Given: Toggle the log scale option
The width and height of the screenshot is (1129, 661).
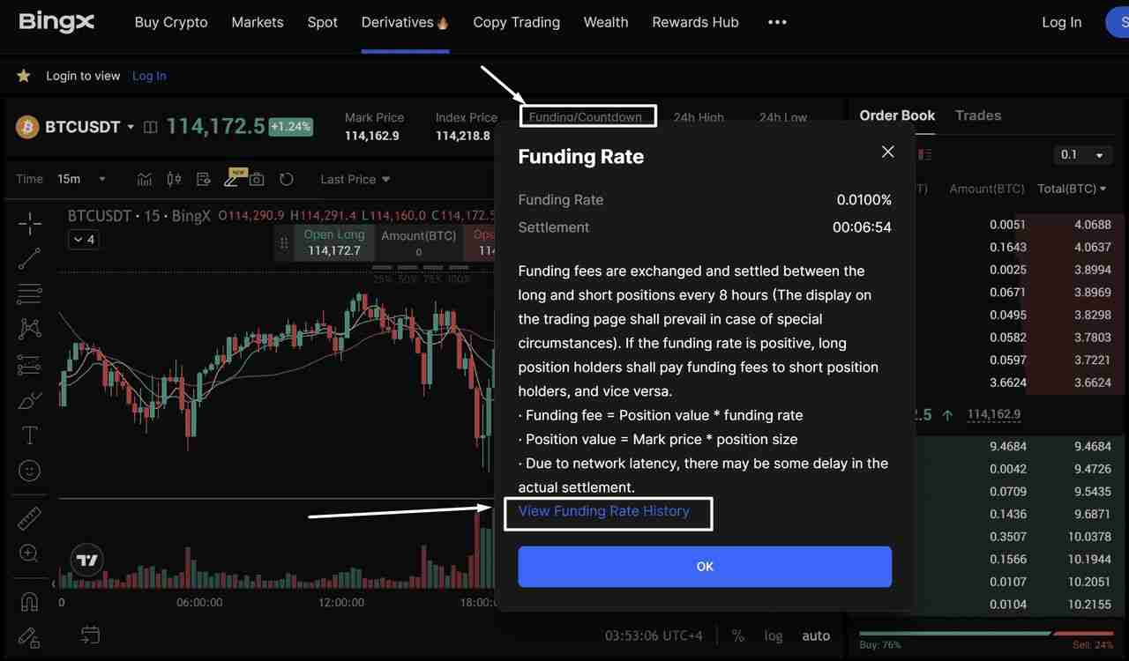Looking at the screenshot, I should click(774, 635).
